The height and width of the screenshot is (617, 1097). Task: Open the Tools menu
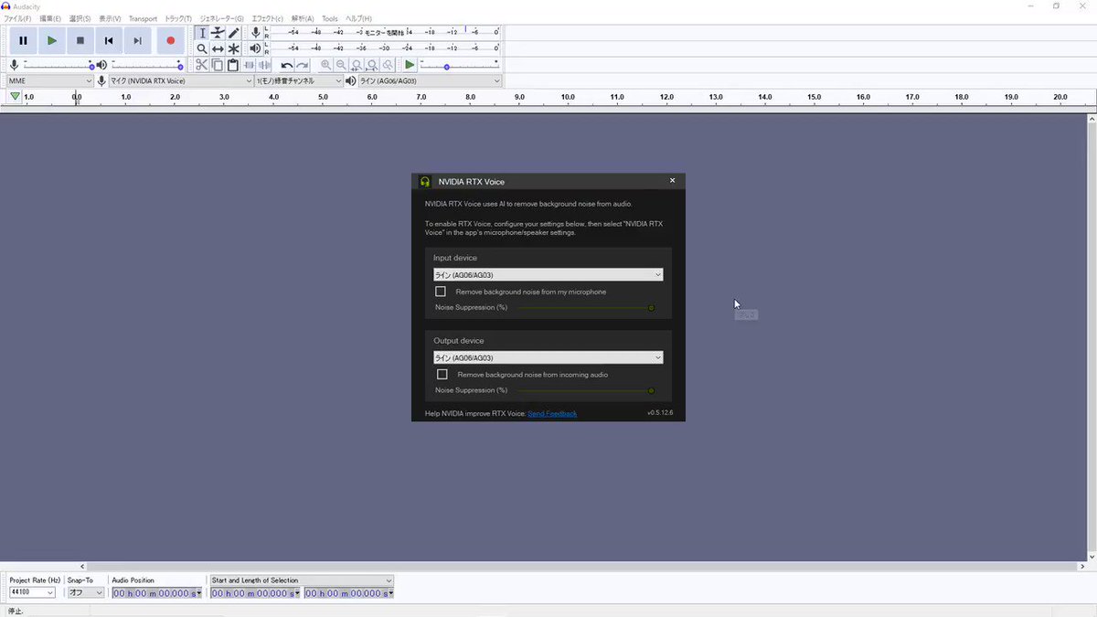pyautogui.click(x=330, y=18)
